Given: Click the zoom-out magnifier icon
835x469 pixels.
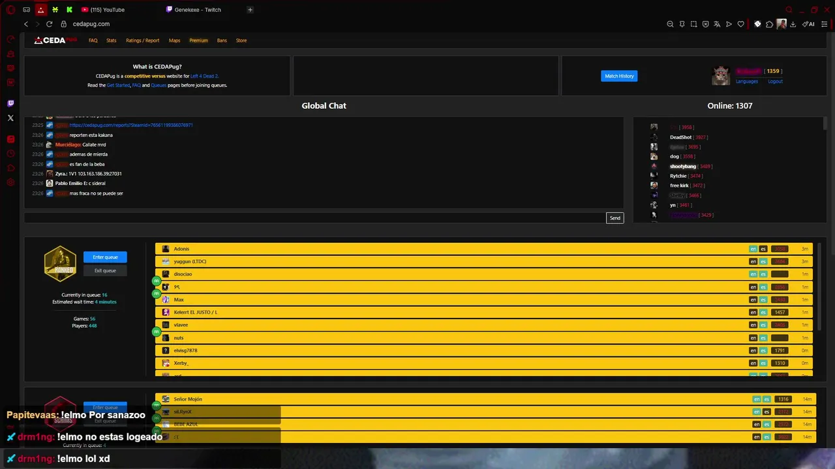Looking at the screenshot, I should 670,24.
